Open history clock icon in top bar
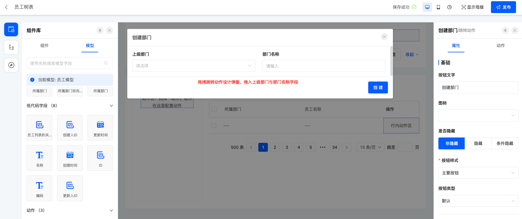 [449, 7]
